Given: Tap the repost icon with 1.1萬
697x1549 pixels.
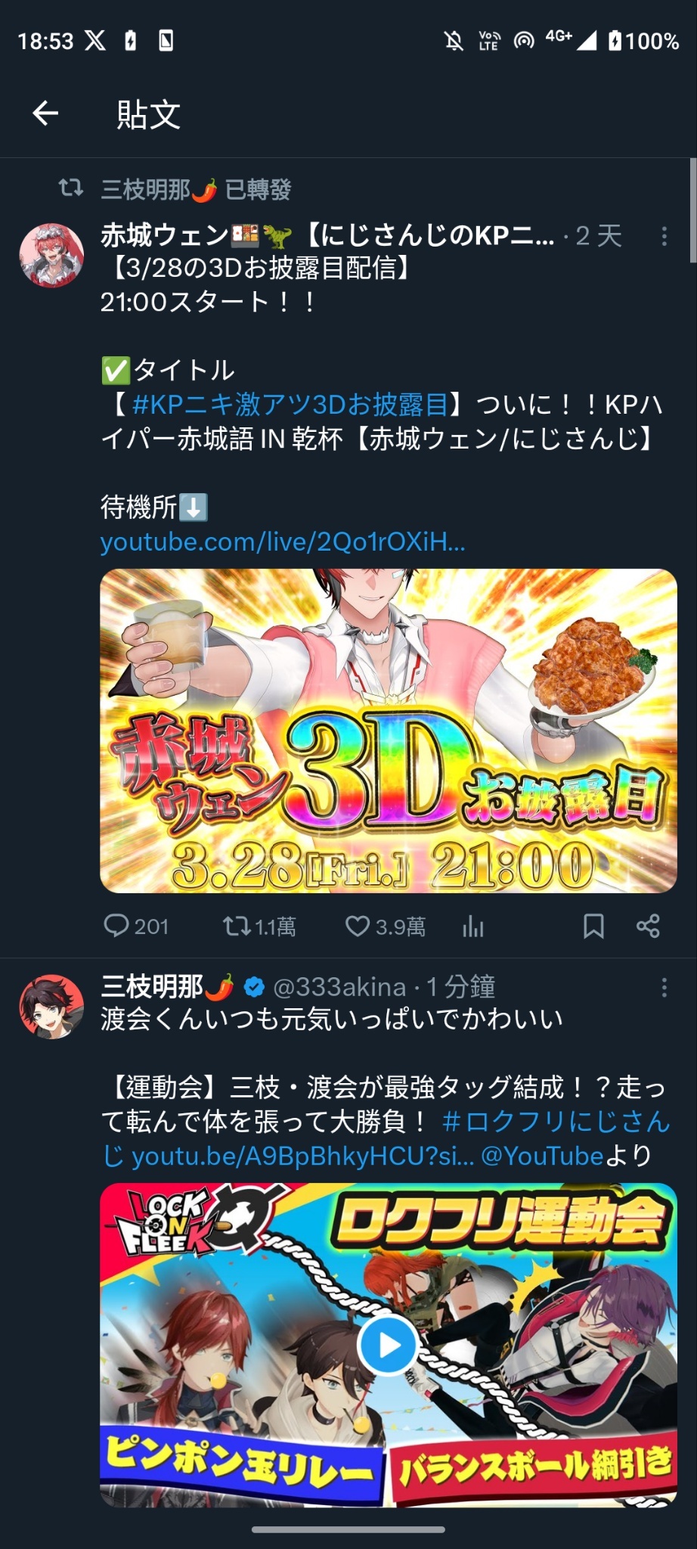Looking at the screenshot, I should [x=259, y=926].
